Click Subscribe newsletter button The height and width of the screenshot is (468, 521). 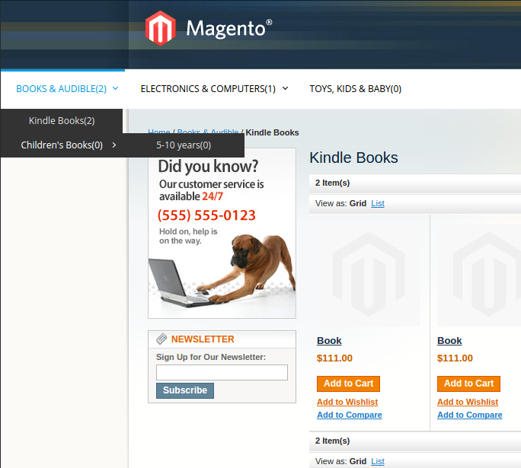point(185,390)
